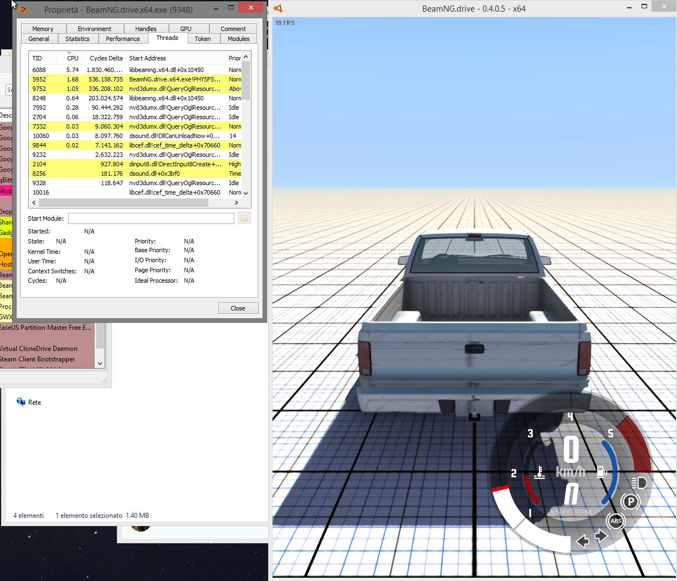Screen dimensions: 677x581
Task: Sort threads by the CPU column header
Action: coord(70,58)
